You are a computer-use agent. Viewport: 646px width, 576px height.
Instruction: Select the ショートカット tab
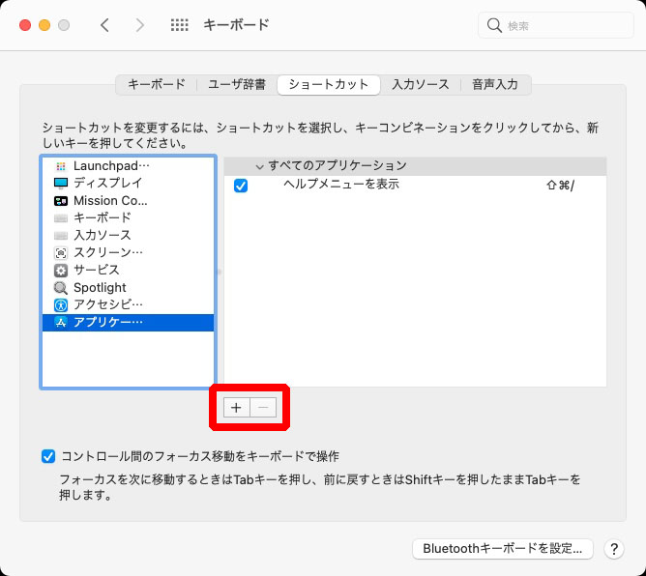pyautogui.click(x=329, y=84)
